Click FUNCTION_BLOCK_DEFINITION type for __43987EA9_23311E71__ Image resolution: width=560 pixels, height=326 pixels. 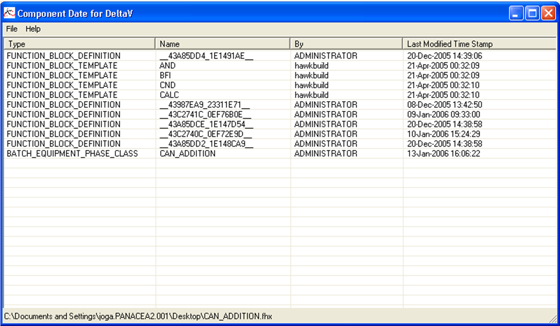[x=64, y=105]
